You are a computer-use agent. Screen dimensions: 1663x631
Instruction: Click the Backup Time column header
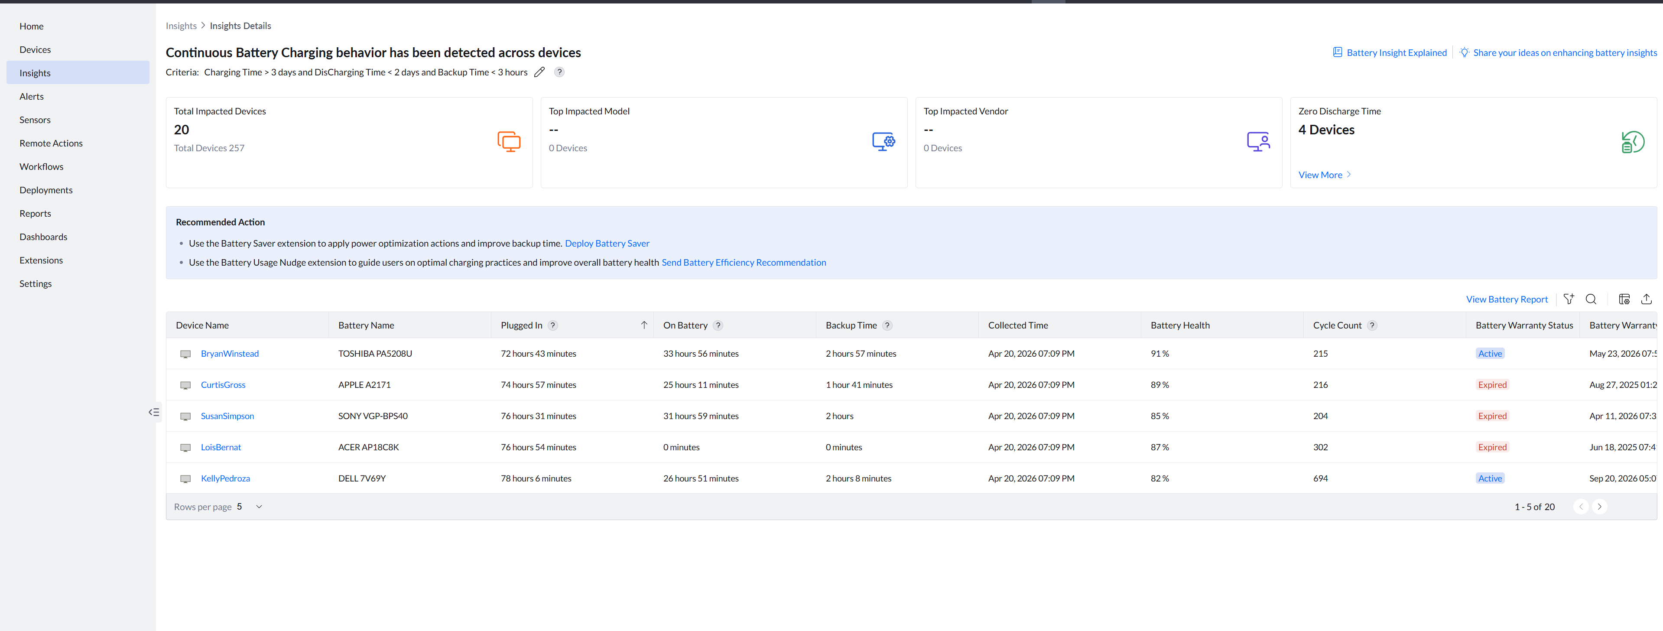[851, 325]
